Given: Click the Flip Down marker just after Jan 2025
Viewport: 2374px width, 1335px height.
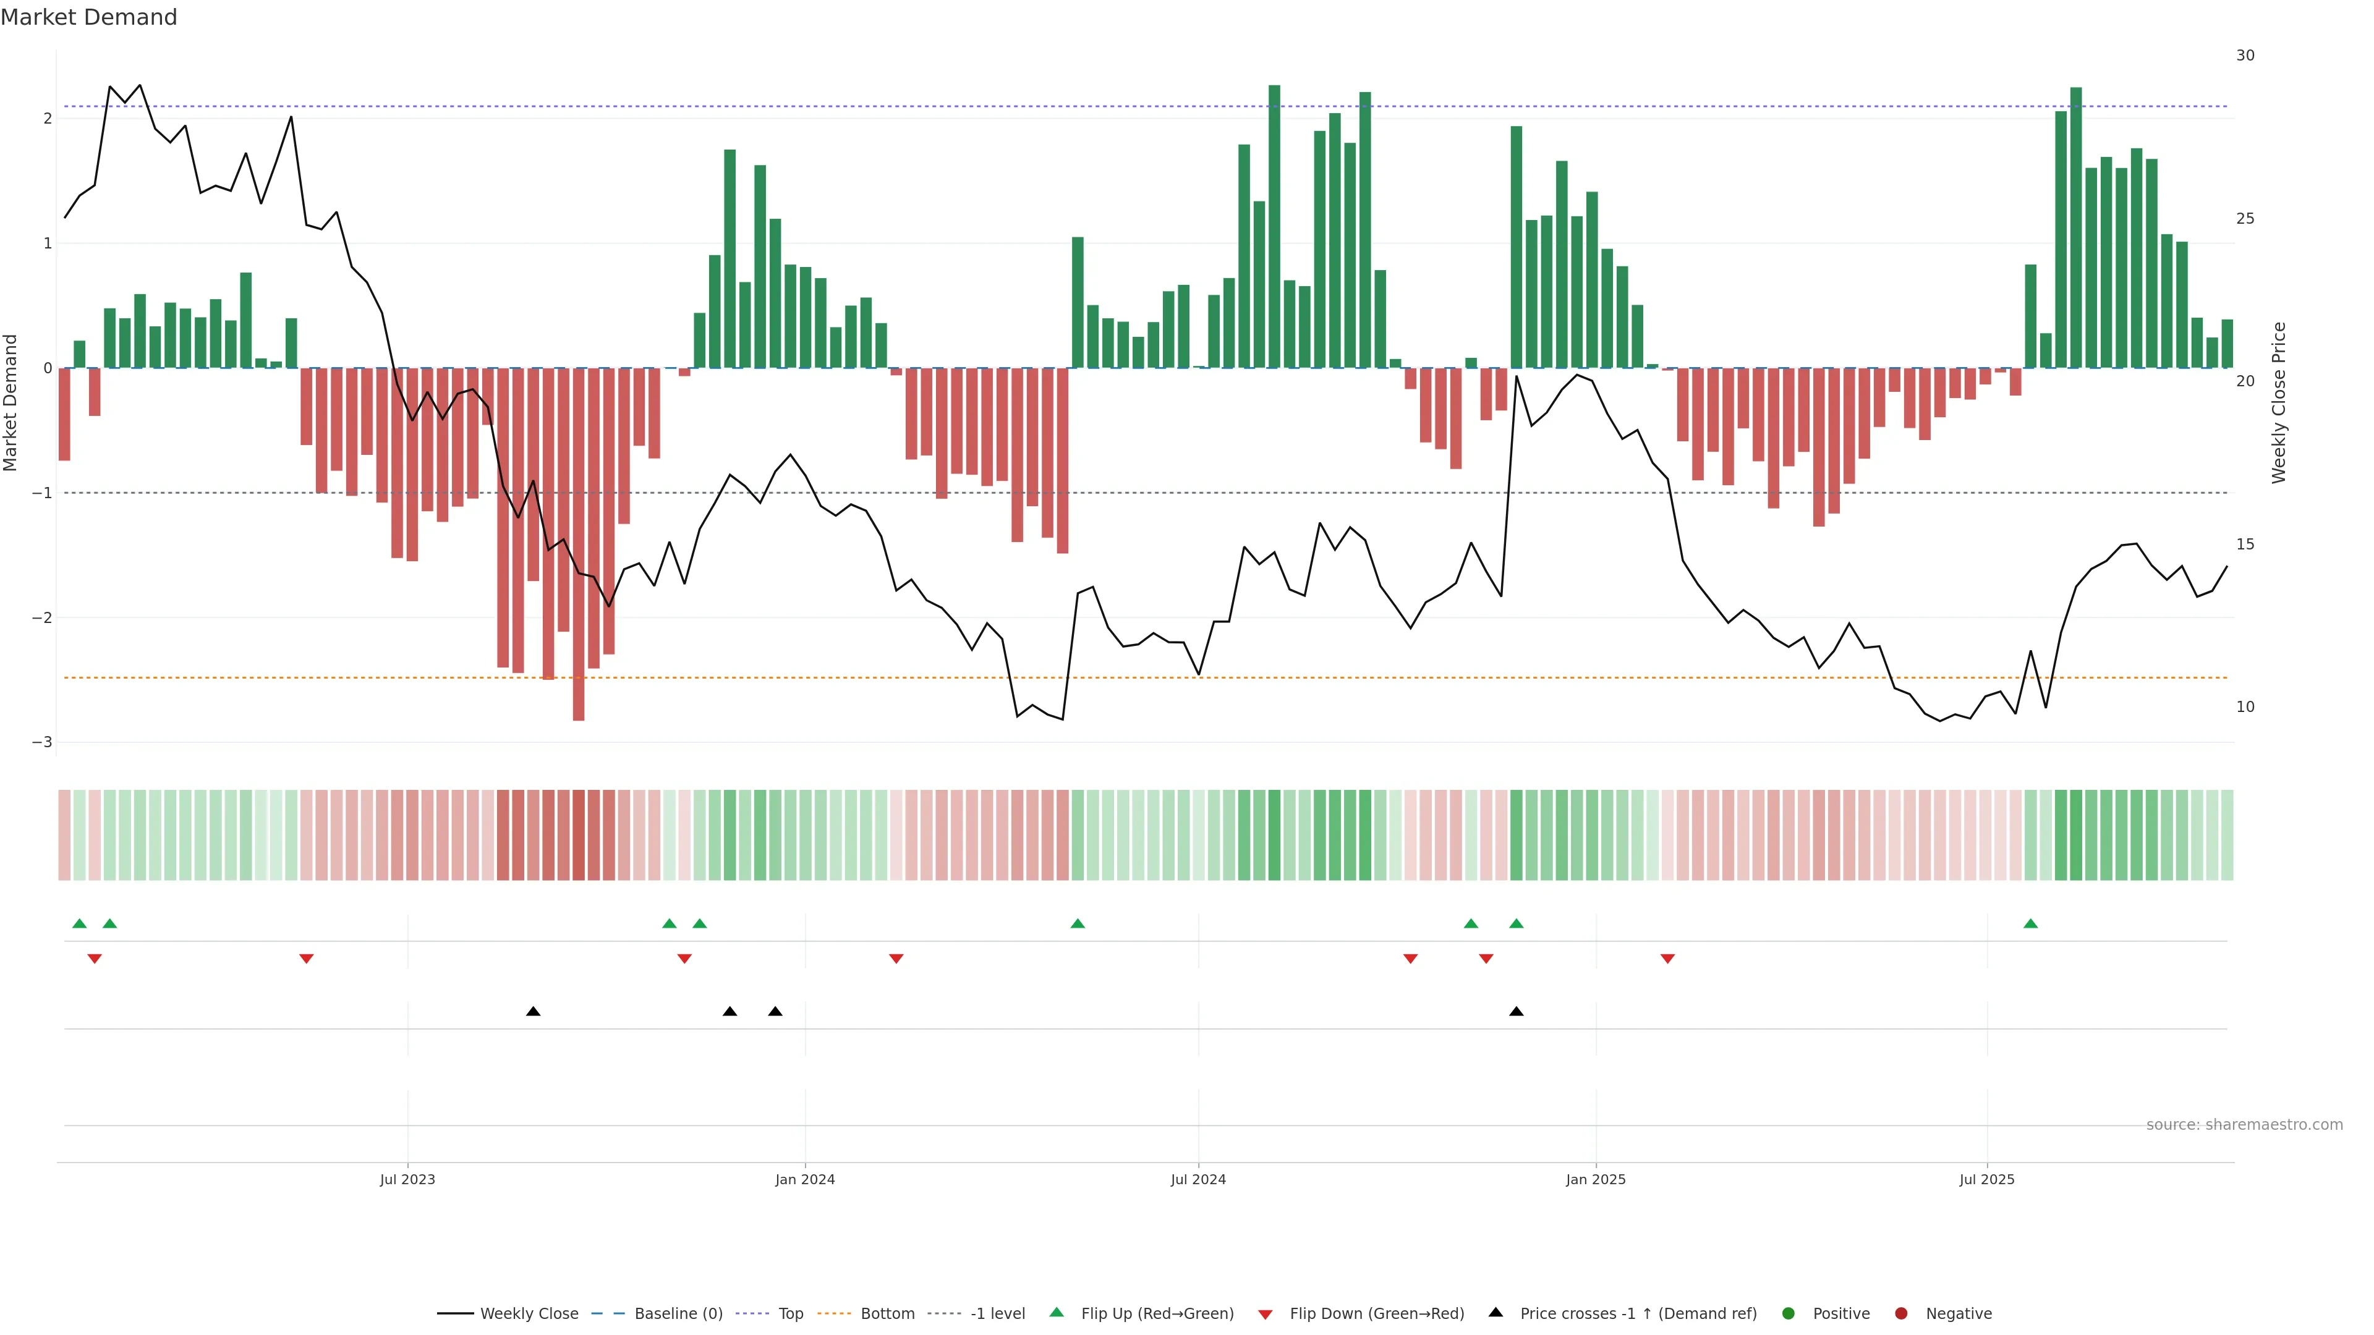Looking at the screenshot, I should pos(1667,959).
